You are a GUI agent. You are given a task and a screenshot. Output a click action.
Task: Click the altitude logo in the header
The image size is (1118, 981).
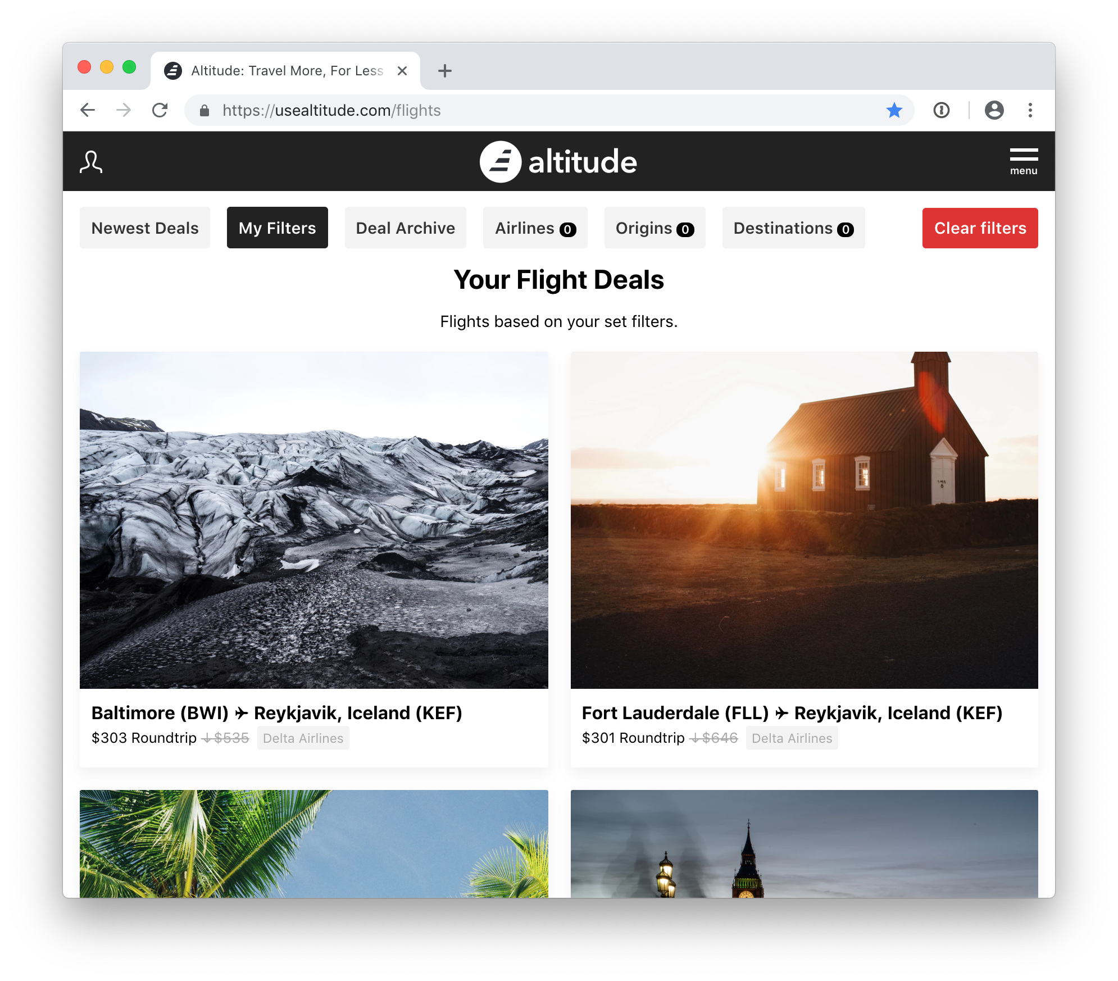pyautogui.click(x=558, y=161)
